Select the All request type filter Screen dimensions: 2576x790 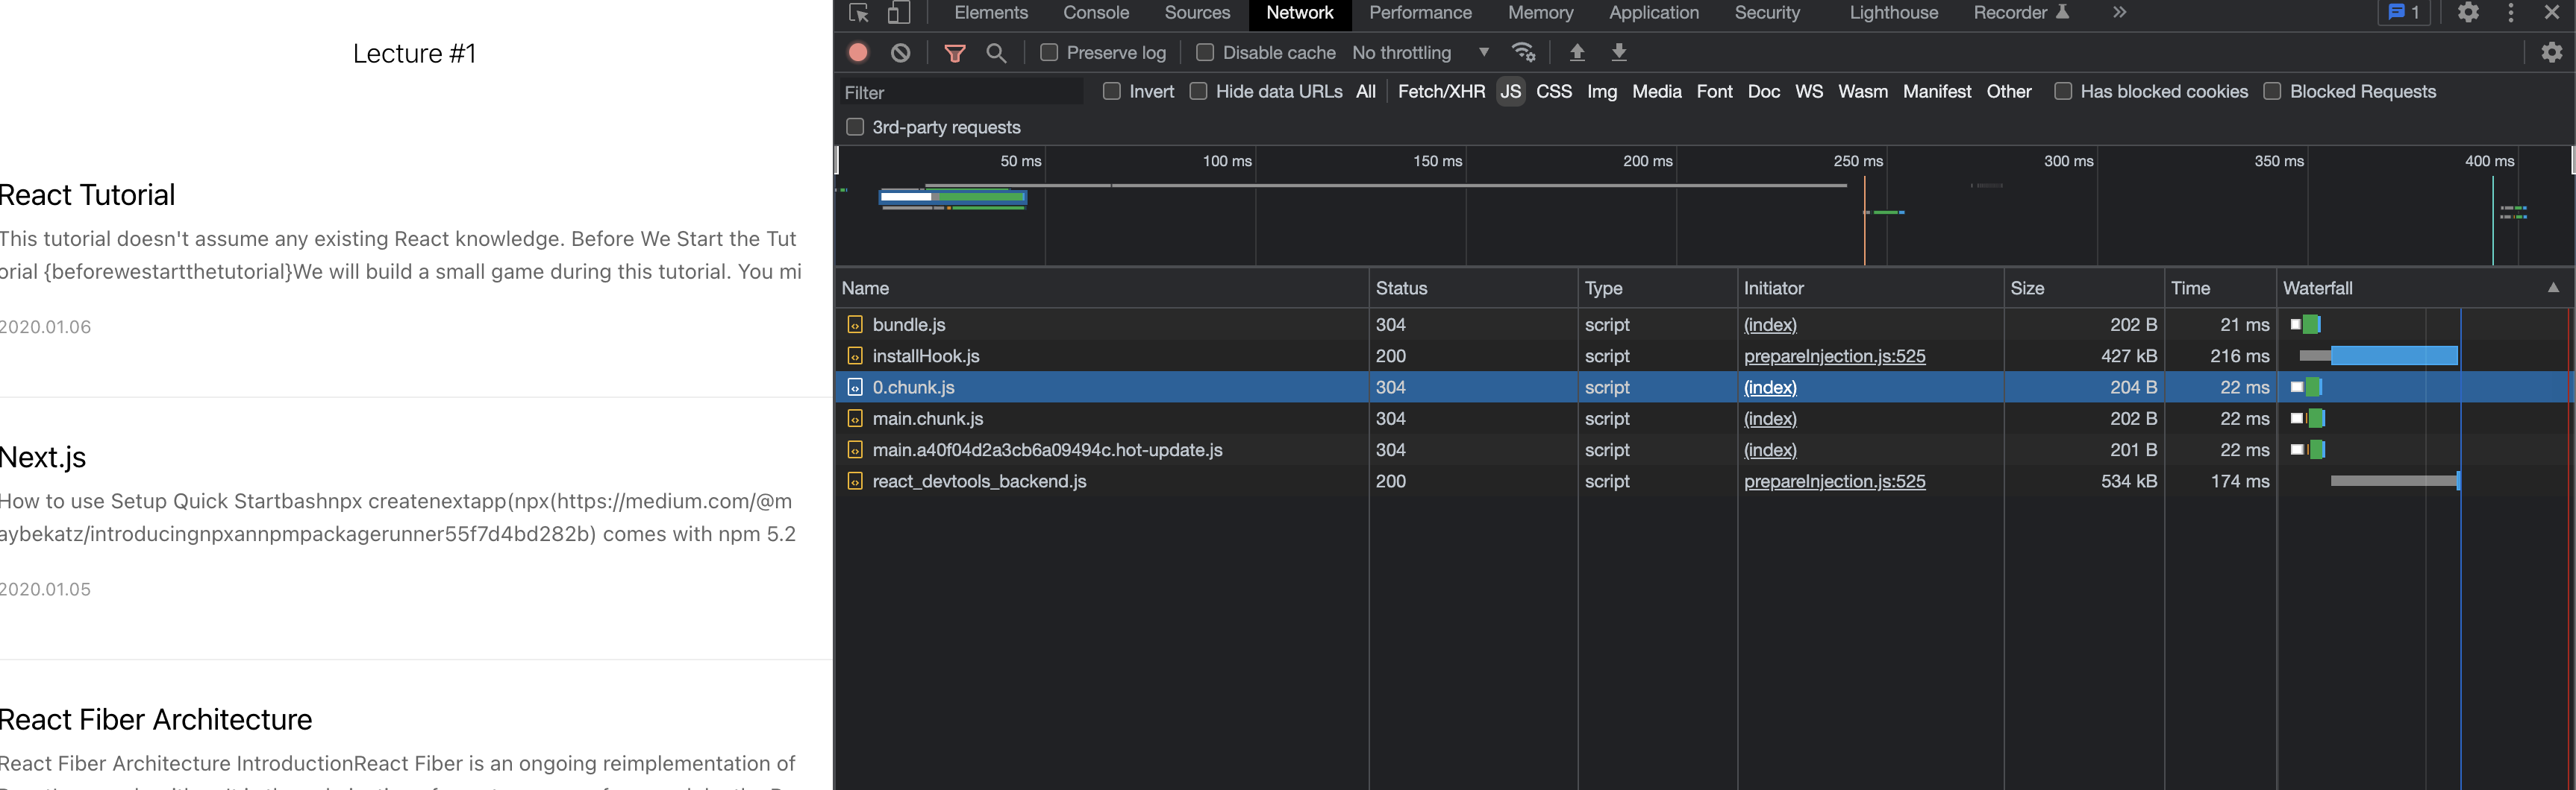coord(1365,92)
